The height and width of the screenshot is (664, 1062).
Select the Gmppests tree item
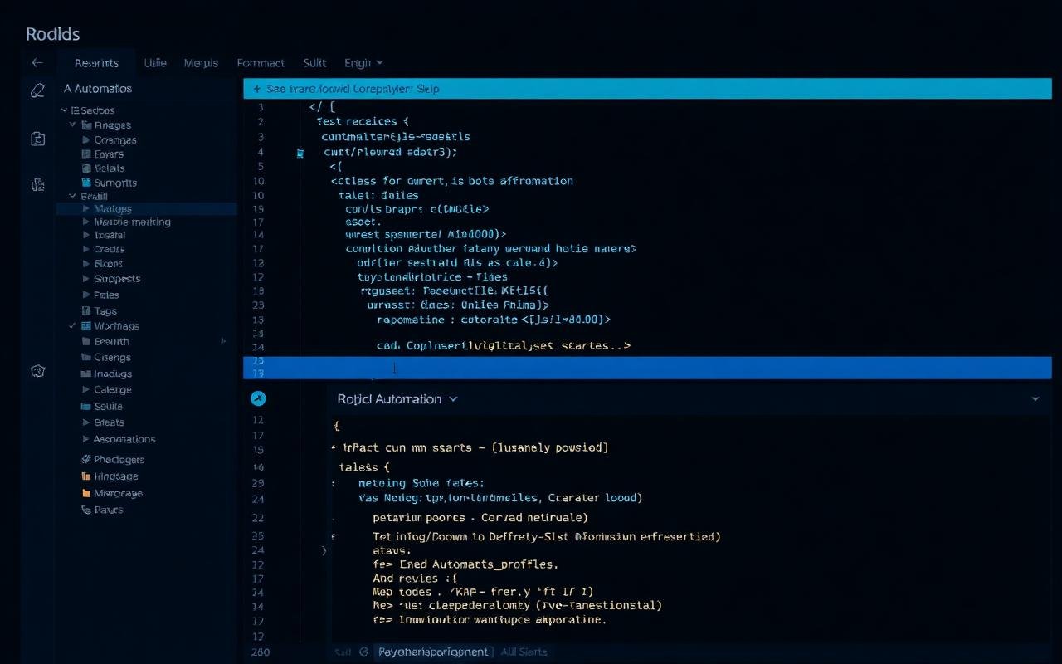point(117,279)
